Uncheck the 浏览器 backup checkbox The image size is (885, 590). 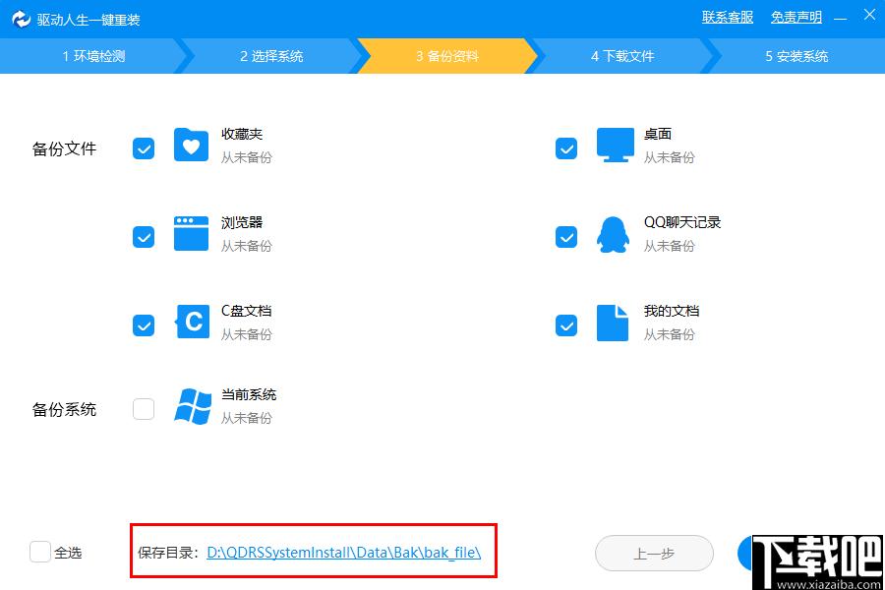(x=144, y=237)
